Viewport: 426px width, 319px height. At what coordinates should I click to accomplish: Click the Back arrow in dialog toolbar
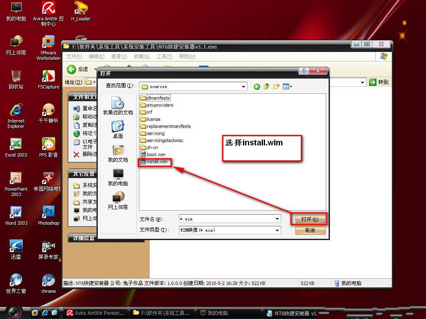pos(257,86)
